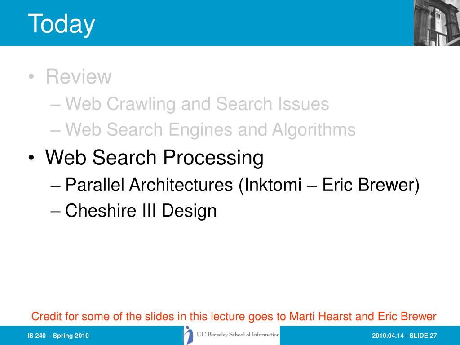This screenshot has height=345, width=460.
Task: Click 'UC Berkeley School of Information' footer text
Action: coord(238,334)
